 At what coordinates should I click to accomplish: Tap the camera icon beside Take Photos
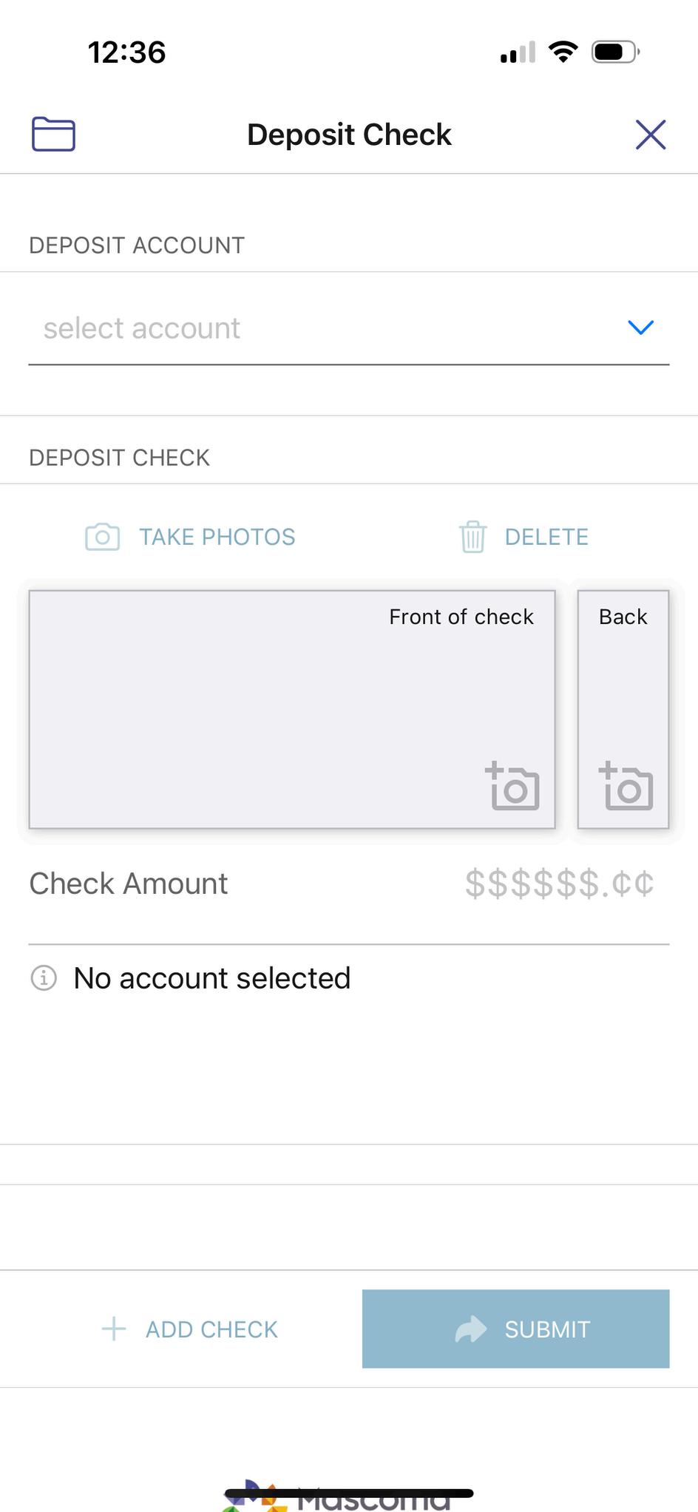pyautogui.click(x=102, y=537)
